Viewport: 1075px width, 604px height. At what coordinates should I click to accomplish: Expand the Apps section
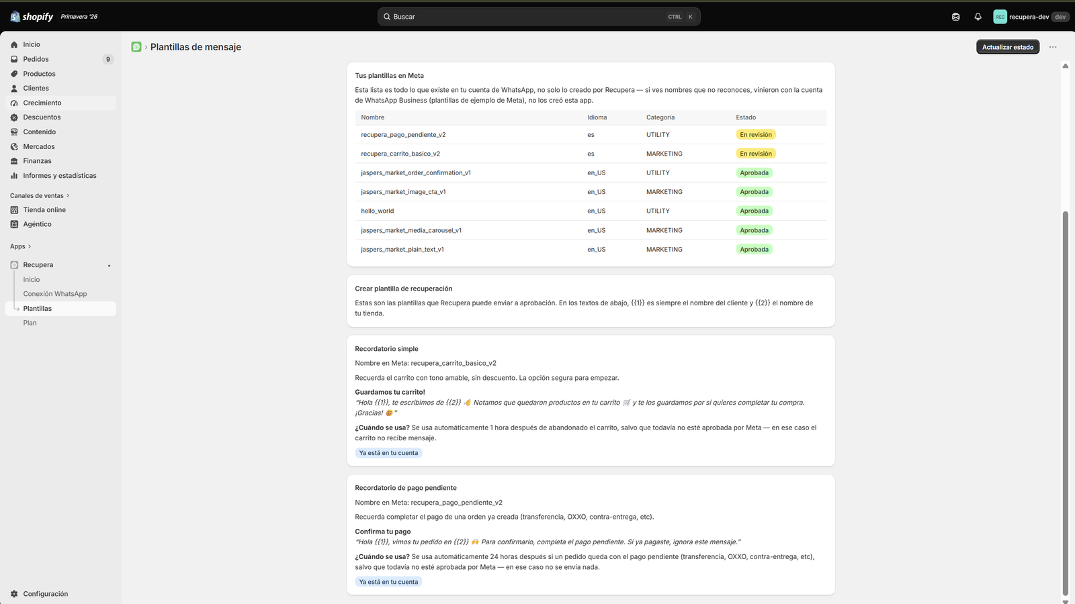(21, 246)
